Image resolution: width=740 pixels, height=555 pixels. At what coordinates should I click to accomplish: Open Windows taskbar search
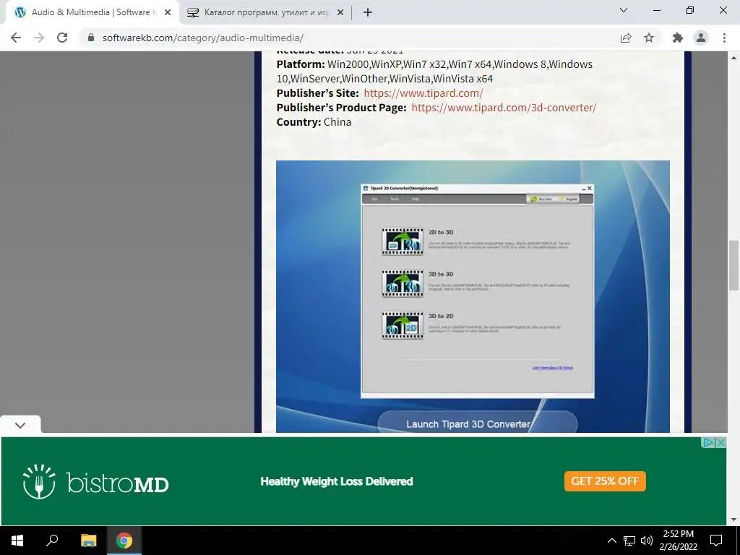point(52,541)
